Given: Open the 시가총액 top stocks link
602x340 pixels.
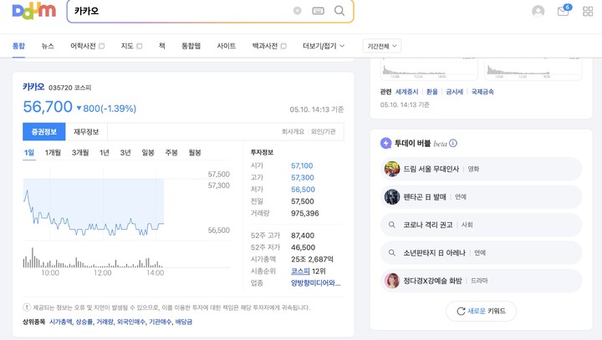Looking at the screenshot, I should (61, 322).
